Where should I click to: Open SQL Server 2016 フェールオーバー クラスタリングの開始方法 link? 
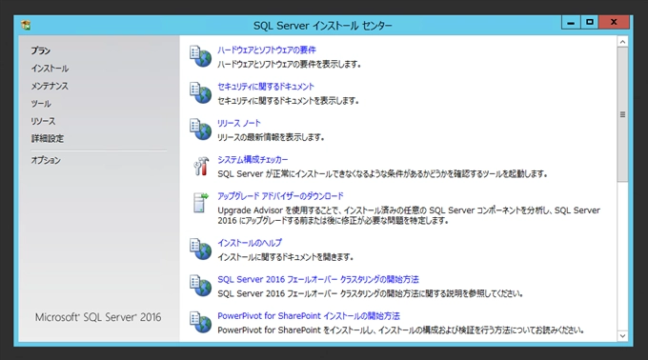318,279
